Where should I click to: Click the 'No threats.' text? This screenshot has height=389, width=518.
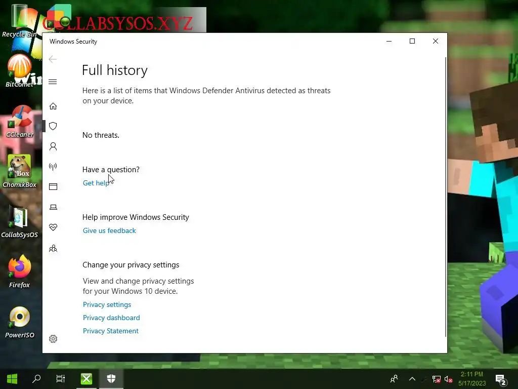101,135
